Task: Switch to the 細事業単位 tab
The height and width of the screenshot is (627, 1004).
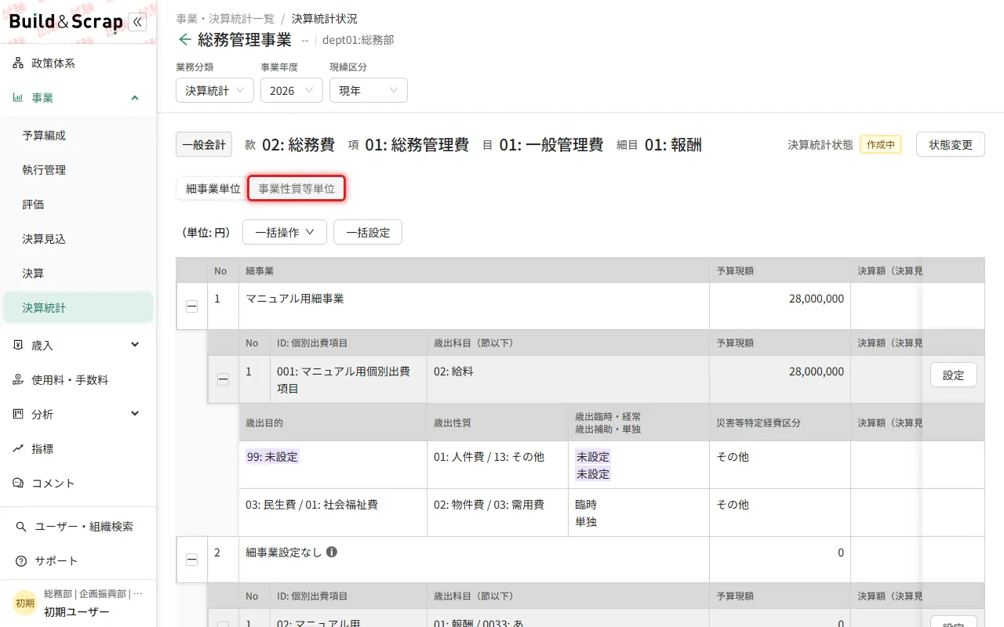Action: [213, 189]
